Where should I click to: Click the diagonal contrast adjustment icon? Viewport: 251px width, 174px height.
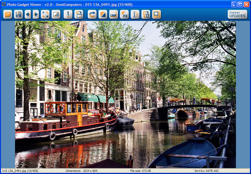102,14
